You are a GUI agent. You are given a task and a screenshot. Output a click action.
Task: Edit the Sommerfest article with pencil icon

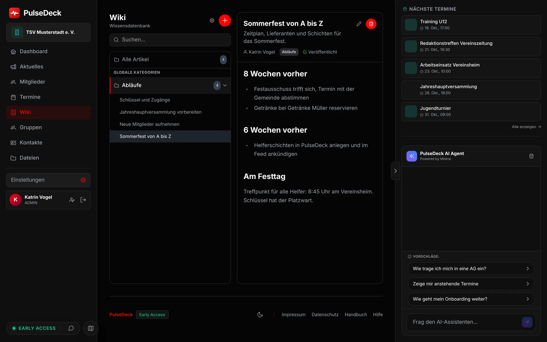[x=359, y=24]
